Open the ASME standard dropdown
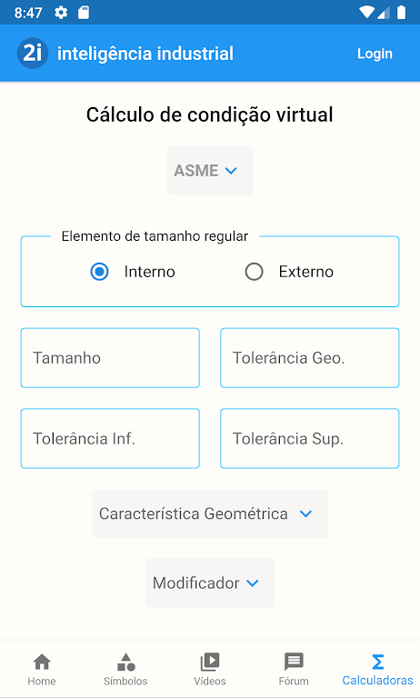The width and height of the screenshot is (420, 698). click(210, 171)
